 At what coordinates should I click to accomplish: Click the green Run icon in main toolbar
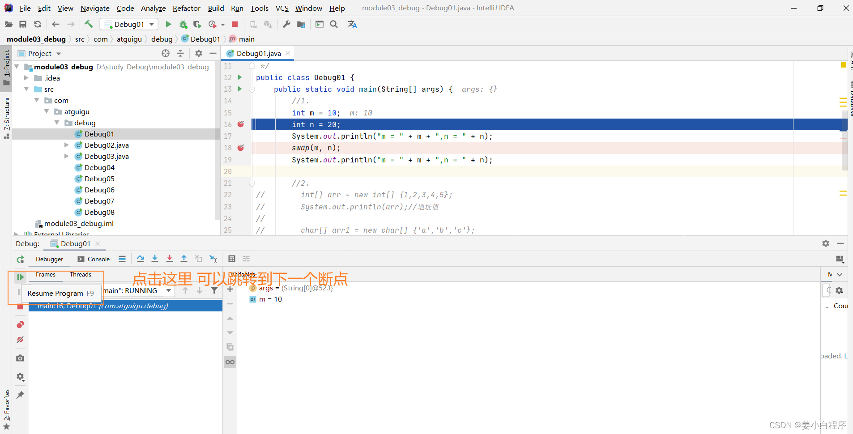168,24
